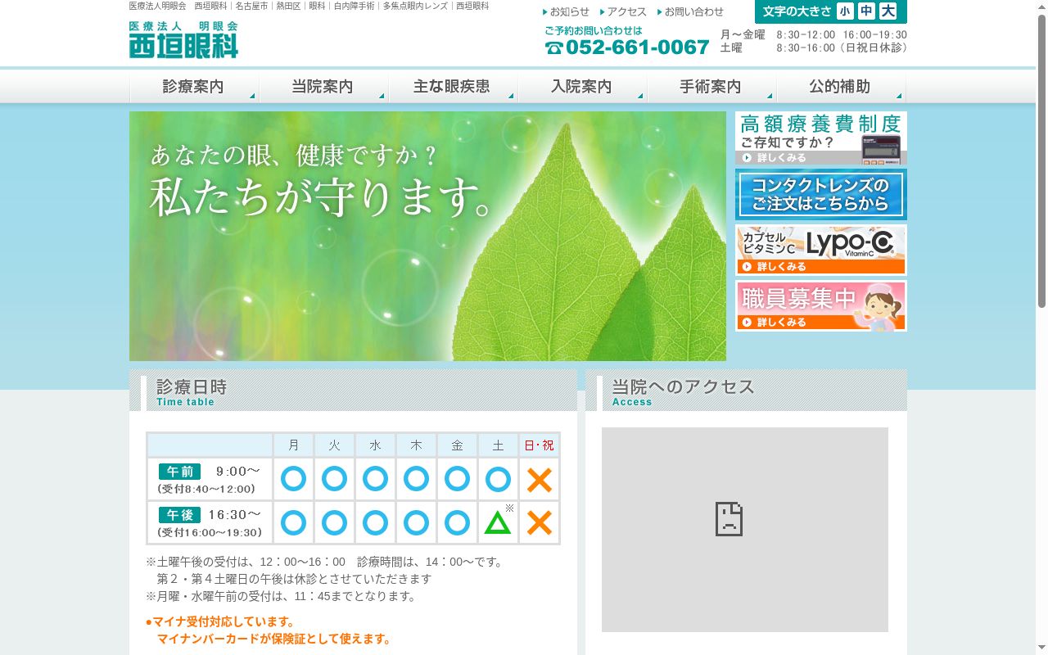The width and height of the screenshot is (1048, 655).
Task: Click the Friday afternoon circle mark
Action: pyautogui.click(x=457, y=522)
